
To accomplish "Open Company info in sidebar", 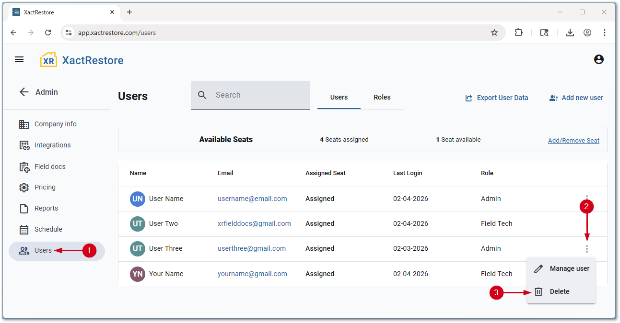I will click(x=55, y=124).
